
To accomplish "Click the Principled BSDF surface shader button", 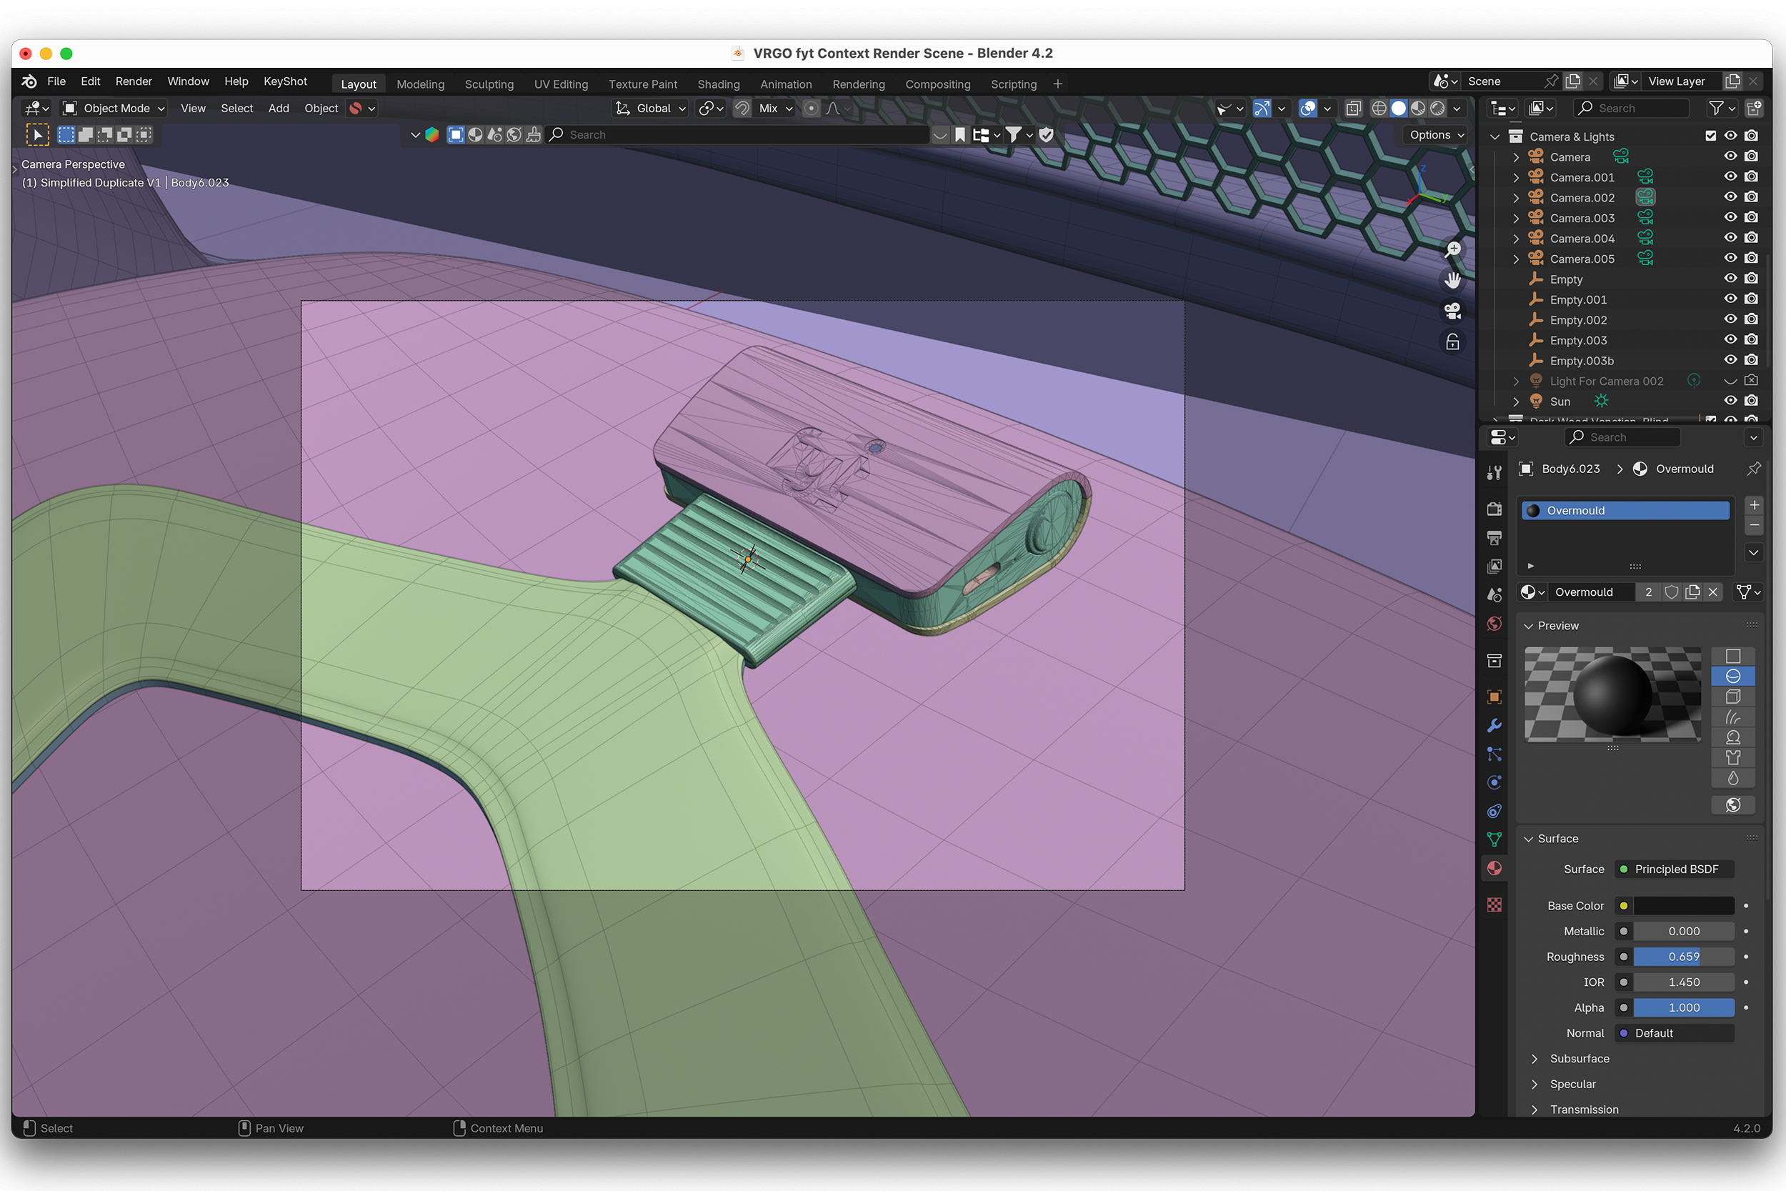I will [x=1674, y=869].
